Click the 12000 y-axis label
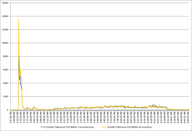 (5, 30)
